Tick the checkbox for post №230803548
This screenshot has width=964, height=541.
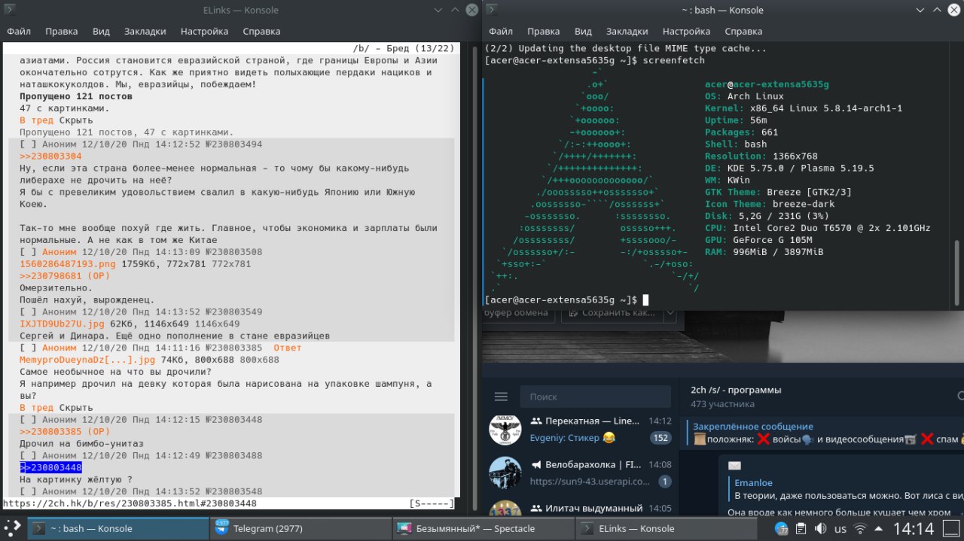pos(28,491)
